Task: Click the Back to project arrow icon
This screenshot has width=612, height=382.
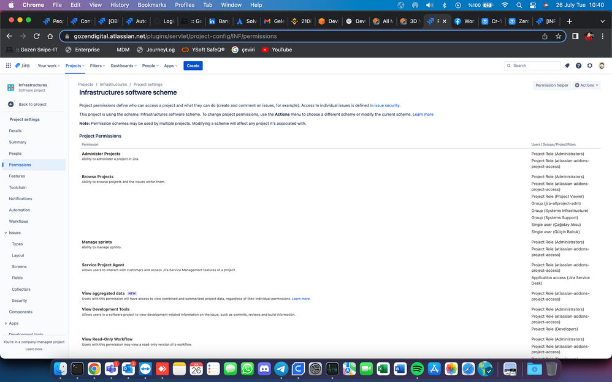Action: 11,104
